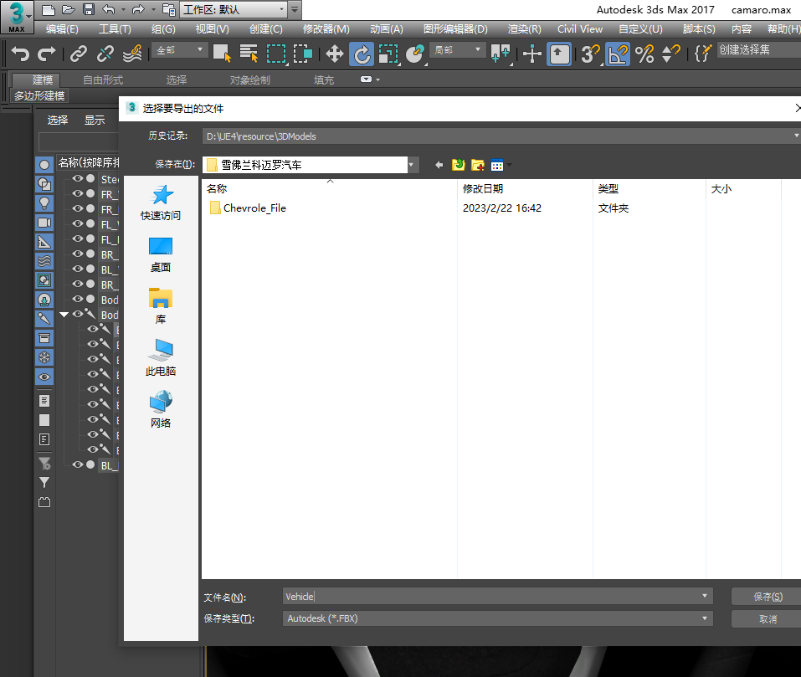Image resolution: width=801 pixels, height=677 pixels.
Task: Create a new folder in the dialog
Action: coord(478,165)
